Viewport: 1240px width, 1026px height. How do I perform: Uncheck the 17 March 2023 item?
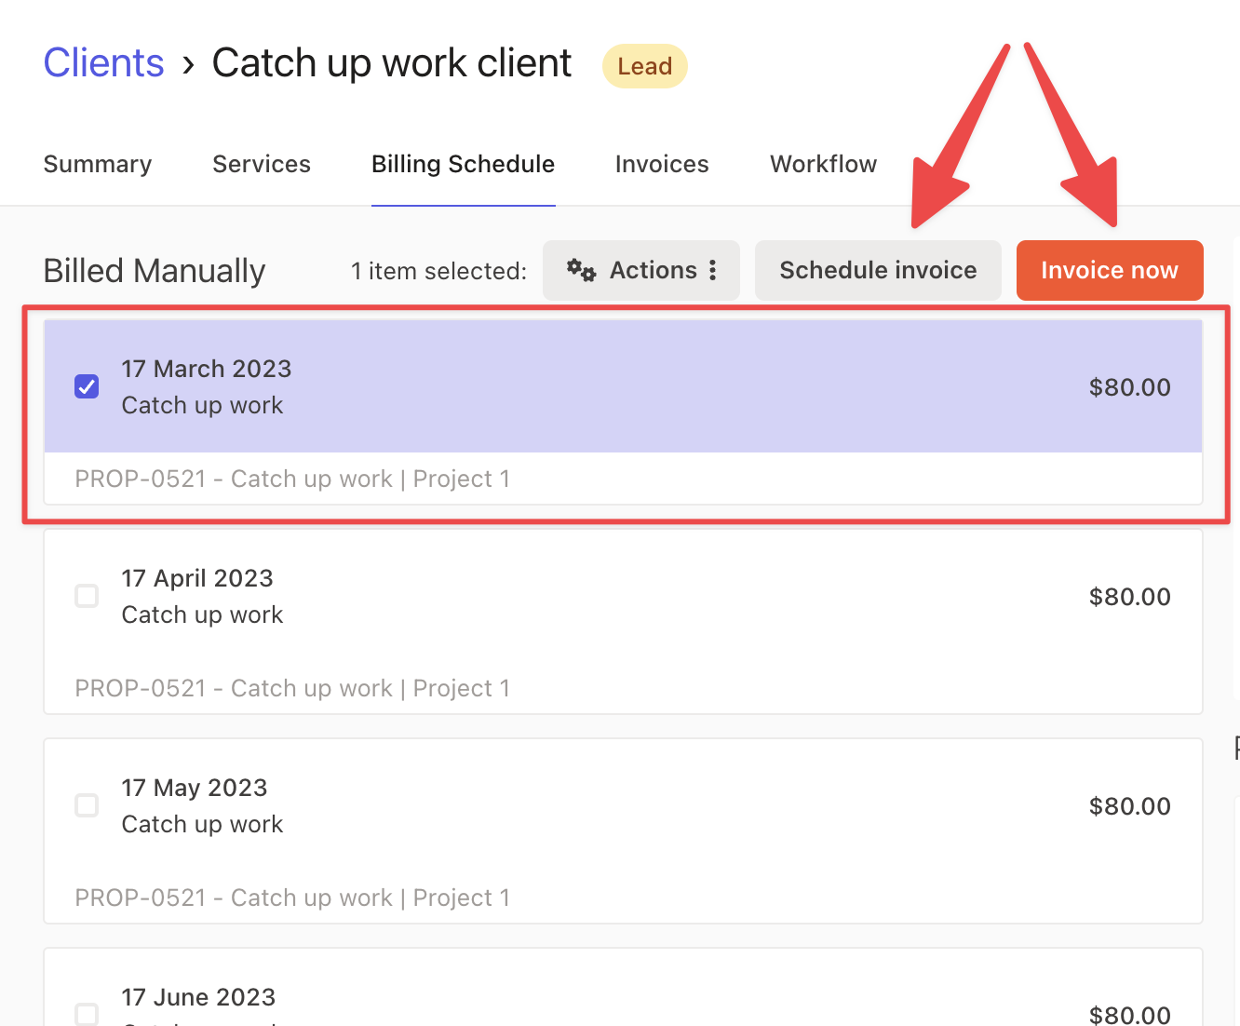(x=87, y=386)
